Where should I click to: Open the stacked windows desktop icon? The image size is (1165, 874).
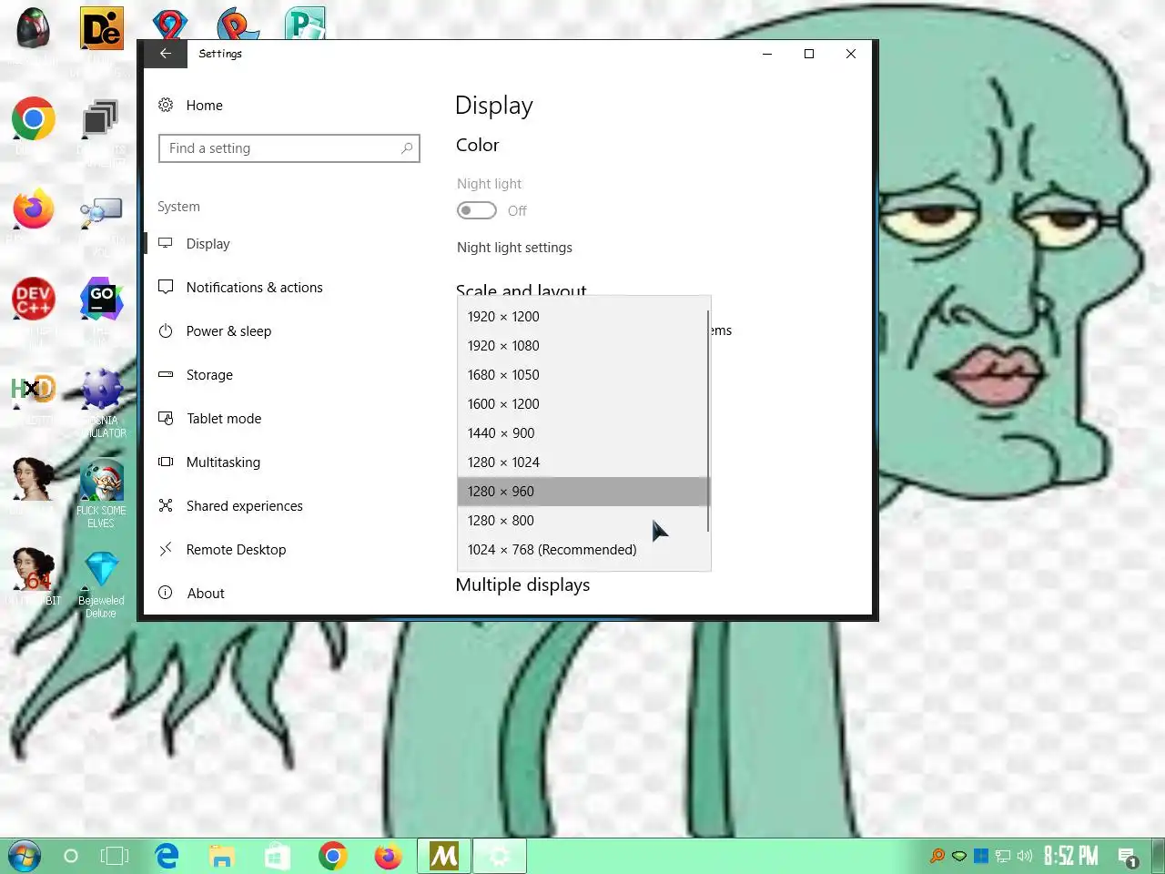click(x=101, y=119)
